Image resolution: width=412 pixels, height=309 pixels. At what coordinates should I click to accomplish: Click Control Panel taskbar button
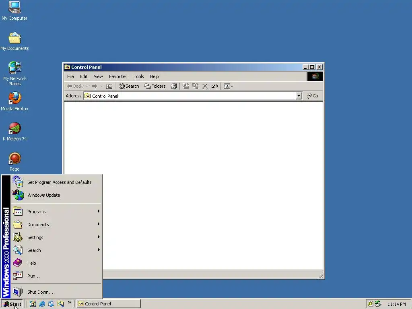(x=109, y=304)
